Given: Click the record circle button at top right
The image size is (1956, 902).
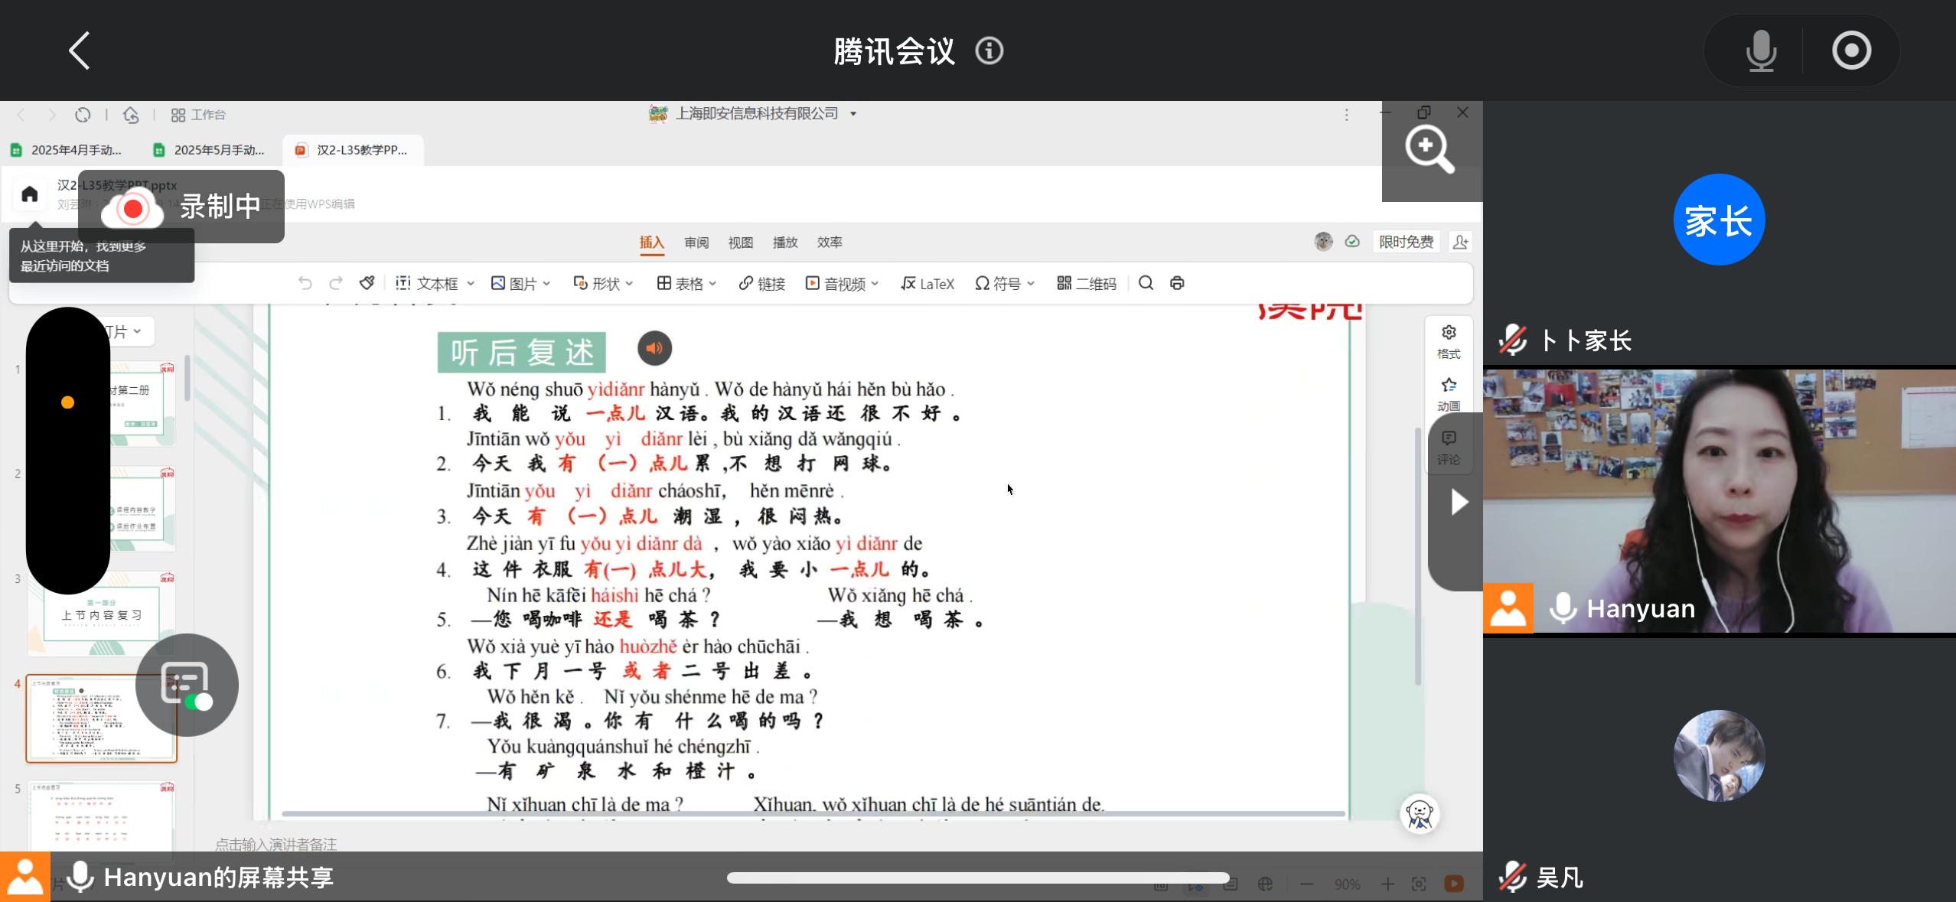Looking at the screenshot, I should point(1851,51).
